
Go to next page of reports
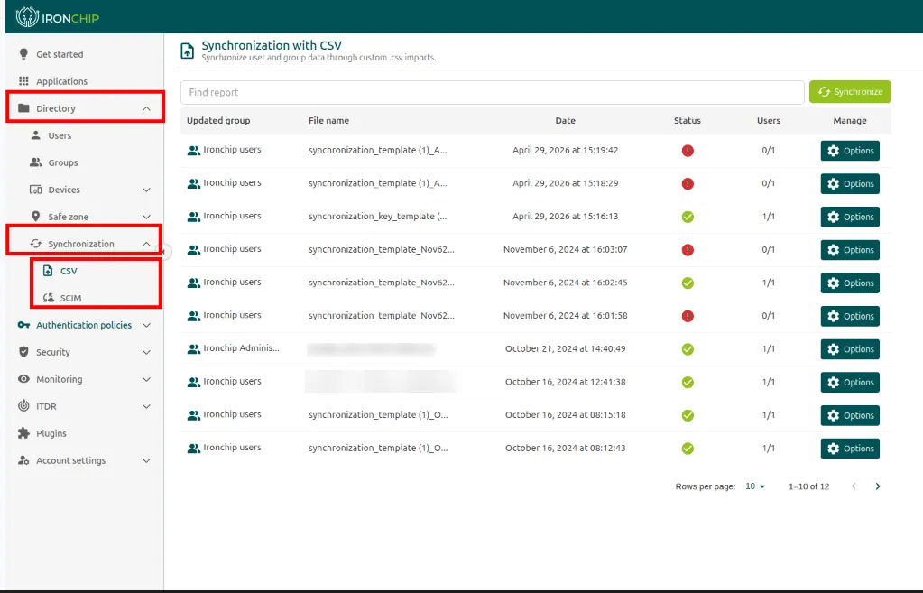coord(878,486)
